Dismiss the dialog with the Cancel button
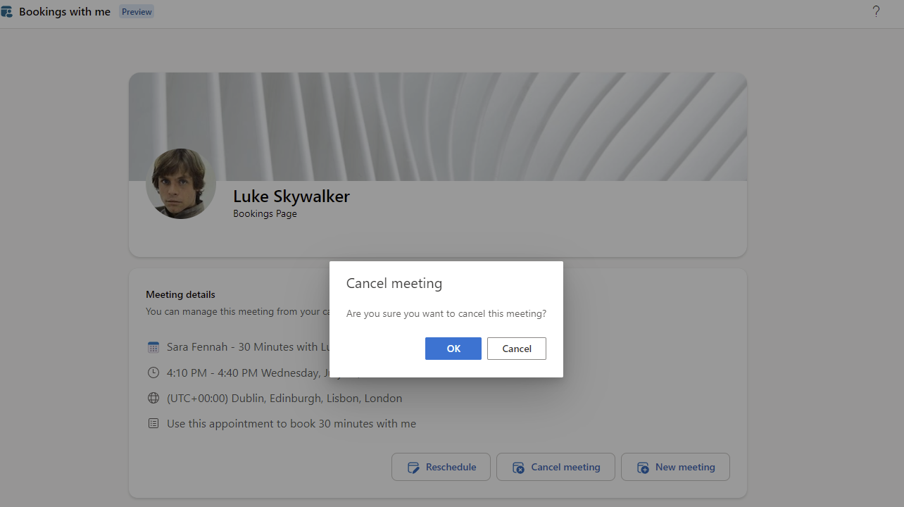 [x=516, y=349]
